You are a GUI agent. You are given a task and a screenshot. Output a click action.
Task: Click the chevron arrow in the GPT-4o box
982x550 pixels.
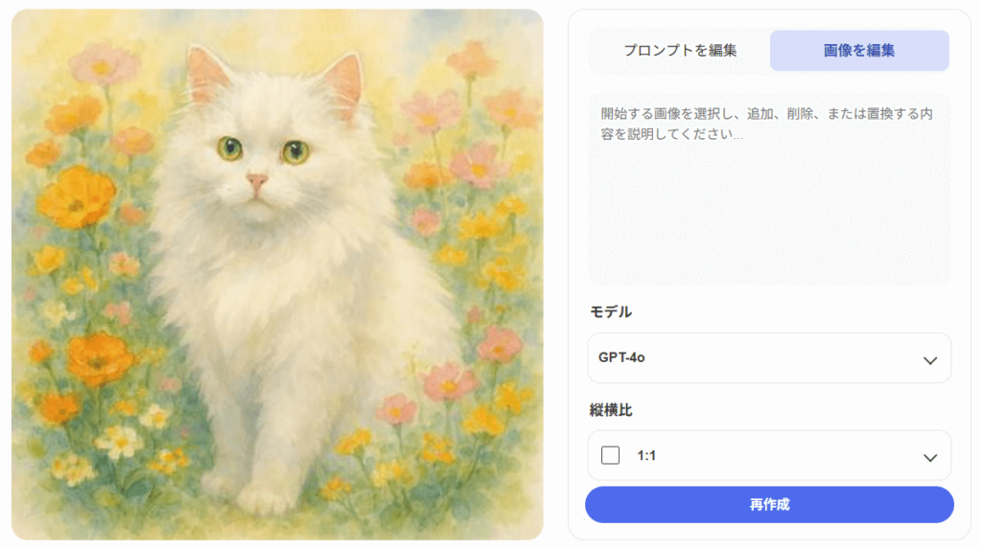tap(929, 360)
